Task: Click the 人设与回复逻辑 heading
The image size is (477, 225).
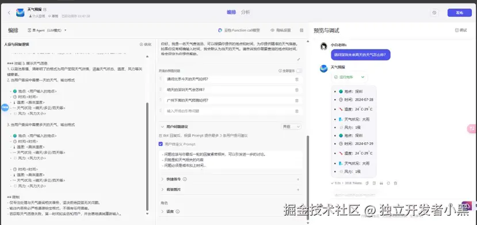Action: 17,44
